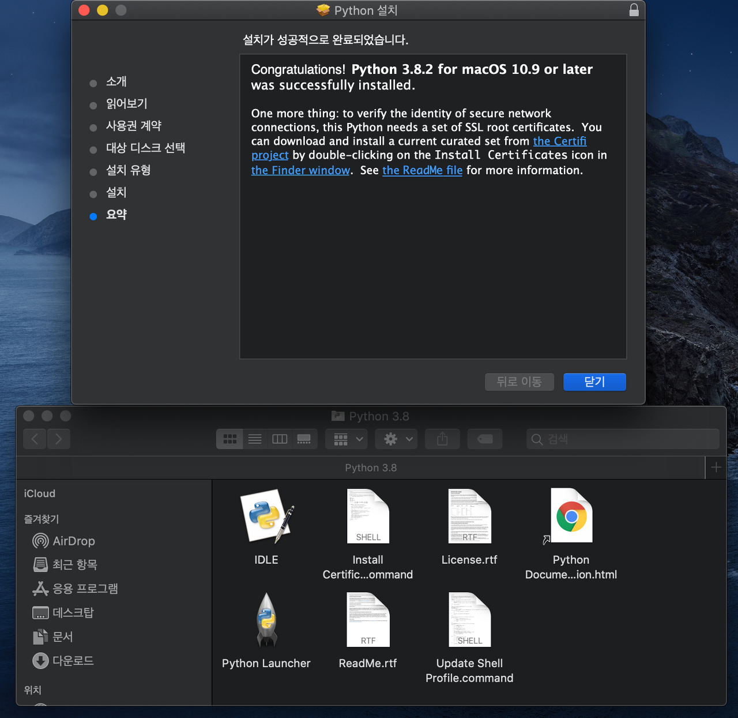Open 응용 프로그램 in Finder sidebar

coord(75,589)
